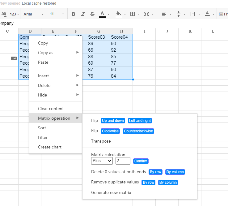This screenshot has width=228, height=206.
Task: Flip matrix Up and down
Action: pos(113,121)
